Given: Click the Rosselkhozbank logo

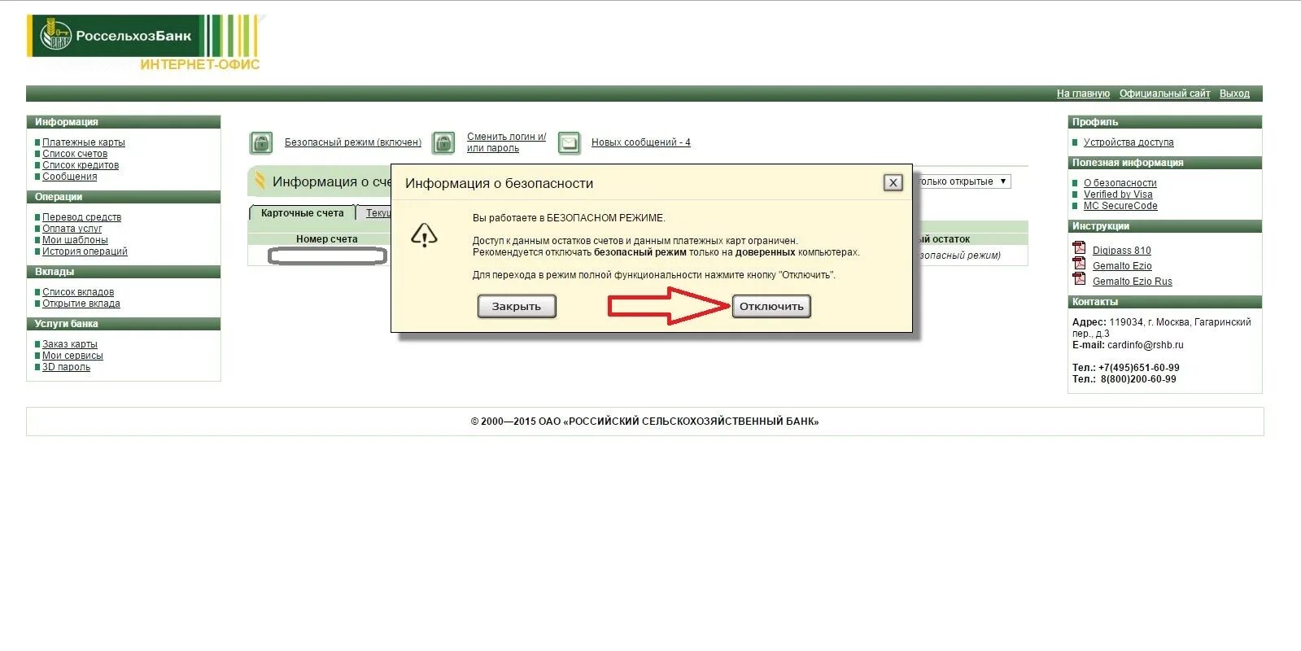Looking at the screenshot, I should pos(146,43).
